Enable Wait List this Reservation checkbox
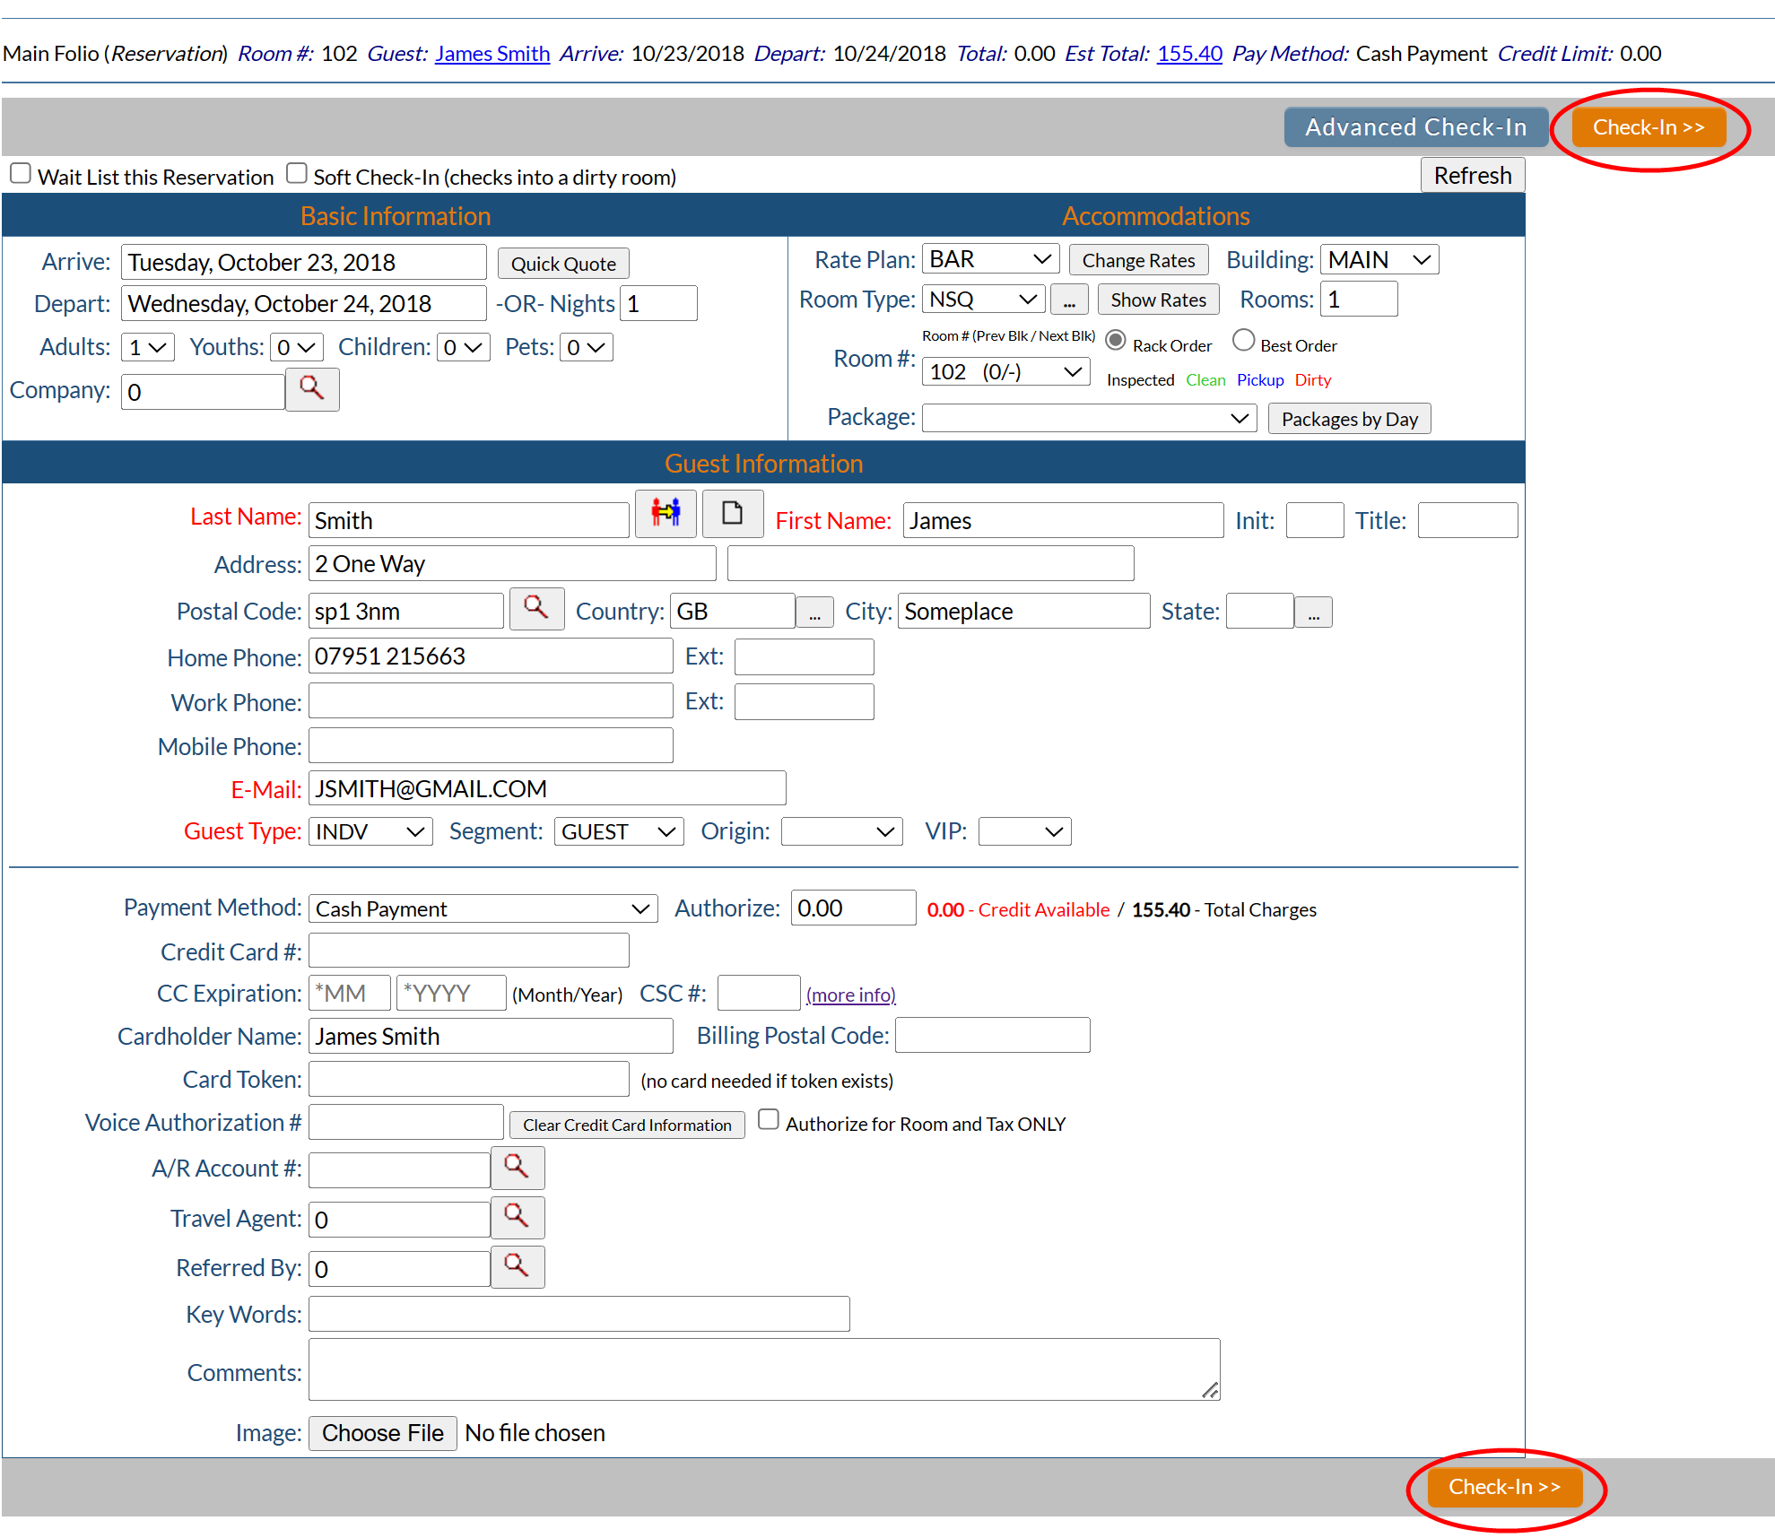The height and width of the screenshot is (1538, 1775). coord(21,173)
